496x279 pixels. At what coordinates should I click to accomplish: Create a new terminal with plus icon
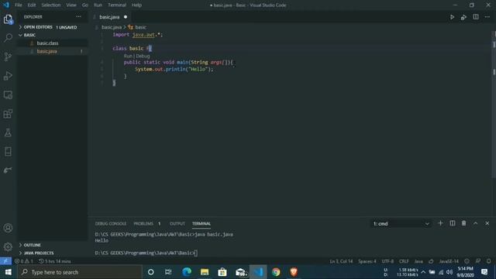pos(440,223)
